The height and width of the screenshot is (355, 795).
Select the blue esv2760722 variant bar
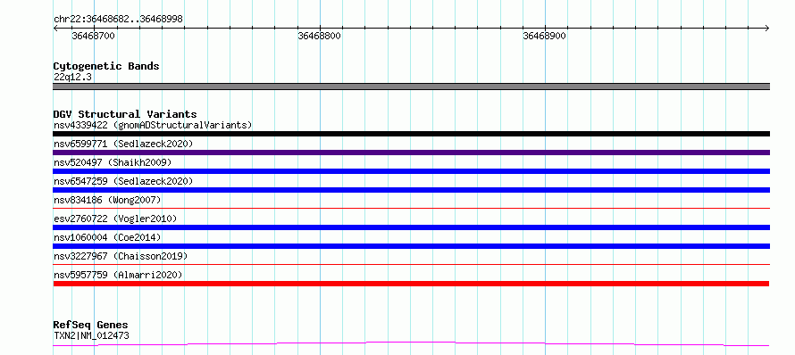(x=411, y=227)
